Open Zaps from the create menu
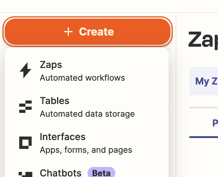The width and height of the screenshot is (218, 177). pos(87,71)
